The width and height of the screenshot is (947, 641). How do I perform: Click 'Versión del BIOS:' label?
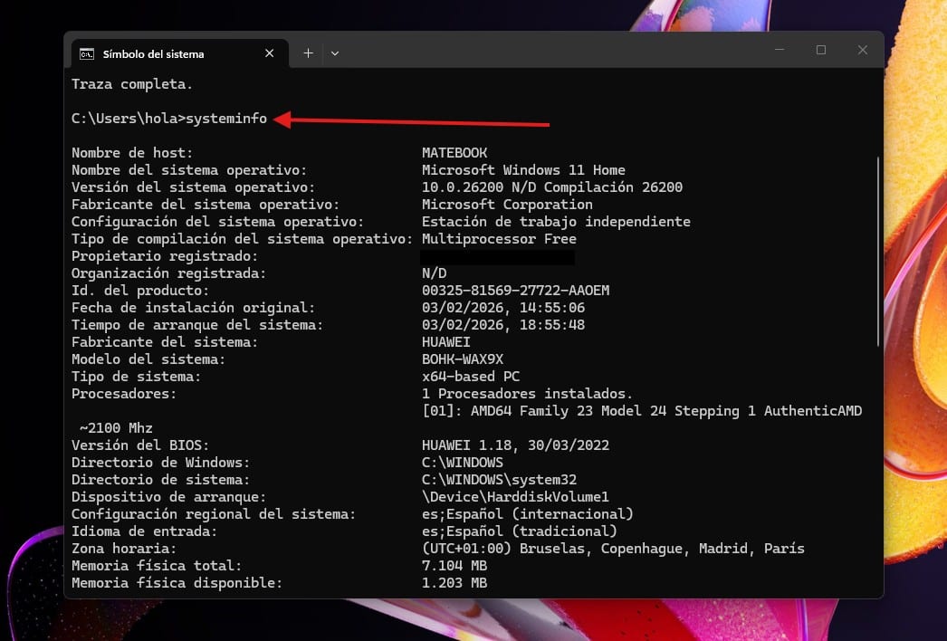pos(140,445)
